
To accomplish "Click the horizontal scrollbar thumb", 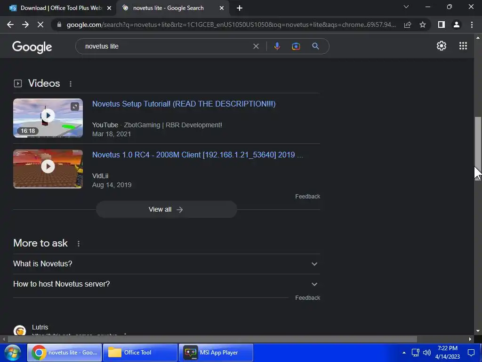I will [212, 339].
